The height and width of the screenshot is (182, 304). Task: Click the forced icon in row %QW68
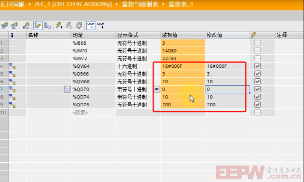tap(12, 82)
